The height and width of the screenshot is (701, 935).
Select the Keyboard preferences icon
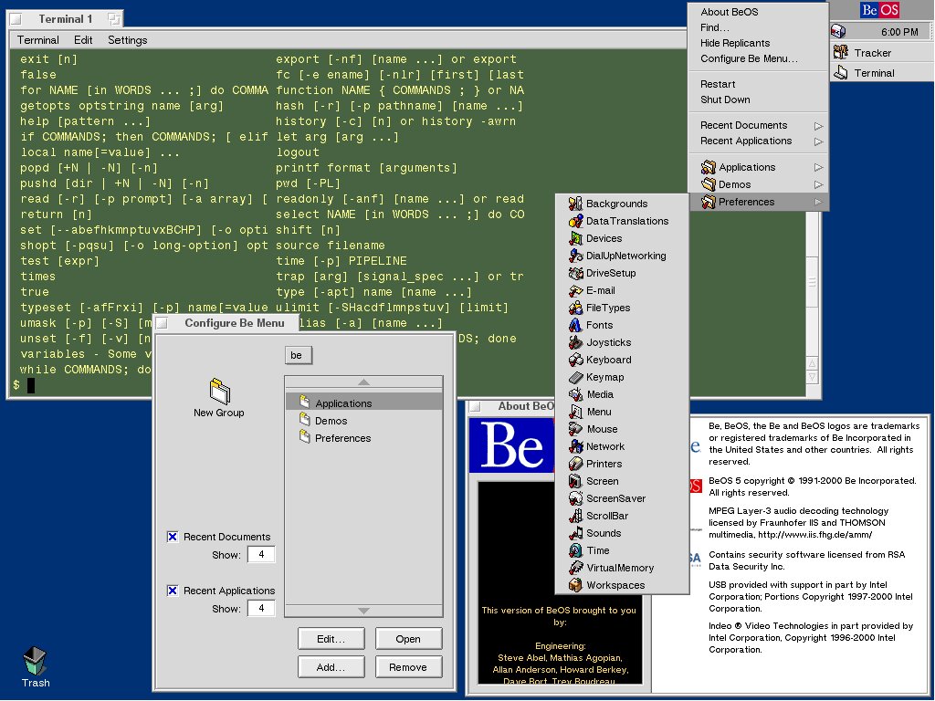[x=575, y=360]
